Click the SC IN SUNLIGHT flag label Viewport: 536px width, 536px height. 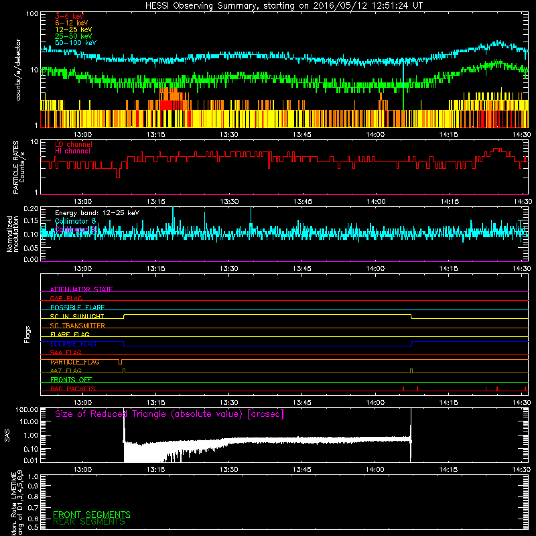[77, 316]
